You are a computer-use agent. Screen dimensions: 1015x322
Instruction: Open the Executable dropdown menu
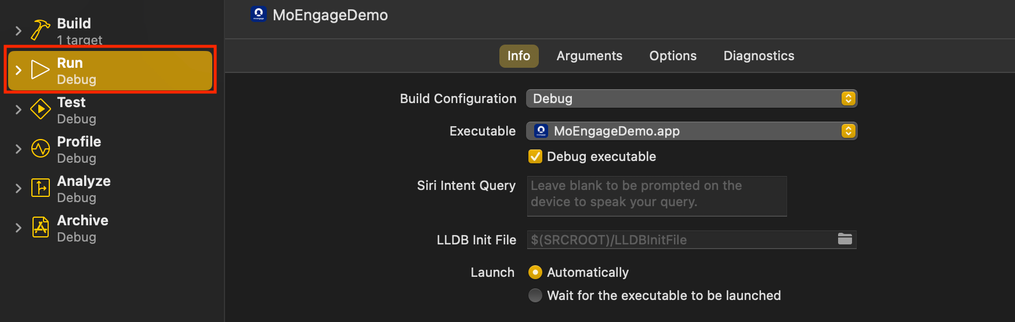pos(691,131)
